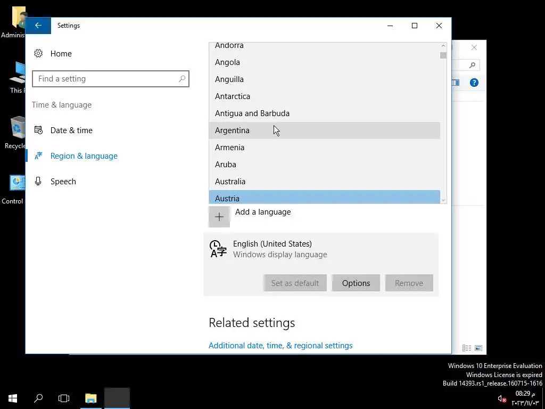Choose Aruba from country list
The image size is (545, 409).
(x=324, y=165)
